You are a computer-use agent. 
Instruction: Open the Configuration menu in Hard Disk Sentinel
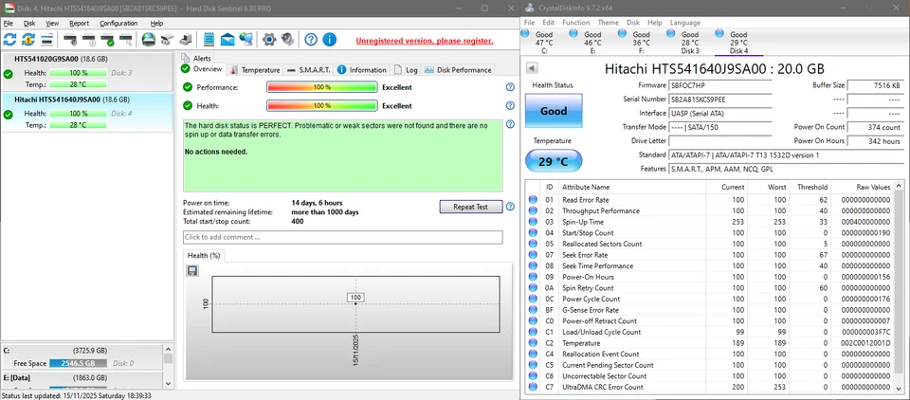click(118, 23)
